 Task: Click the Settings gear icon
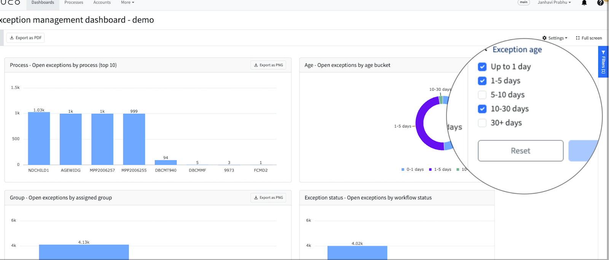click(545, 38)
